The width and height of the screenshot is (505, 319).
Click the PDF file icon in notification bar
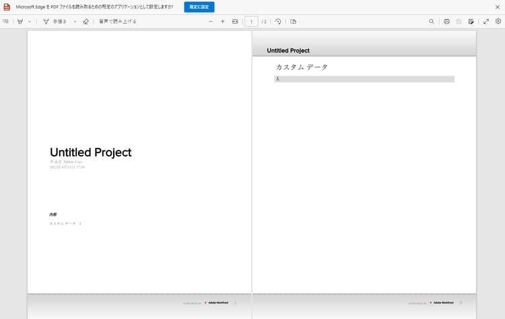pos(7,7)
